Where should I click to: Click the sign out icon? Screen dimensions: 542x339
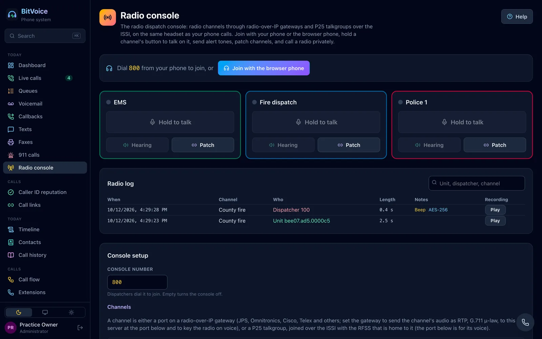point(80,327)
